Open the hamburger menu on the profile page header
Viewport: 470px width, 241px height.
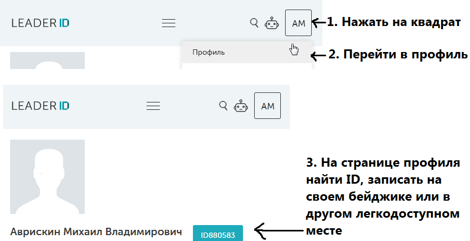click(153, 106)
